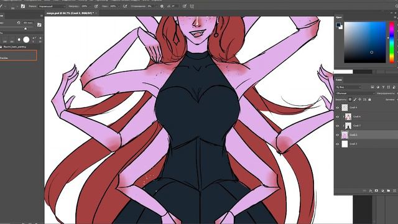Open the Color panel menu
398x224 pixels.
coord(396,17)
